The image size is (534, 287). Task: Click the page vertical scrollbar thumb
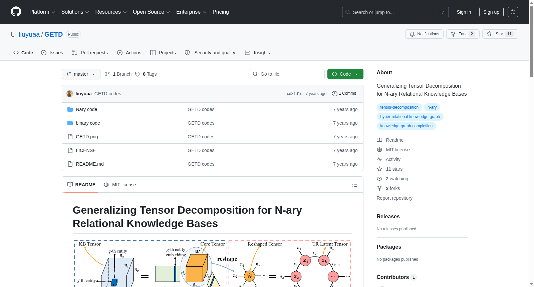(x=531, y=42)
